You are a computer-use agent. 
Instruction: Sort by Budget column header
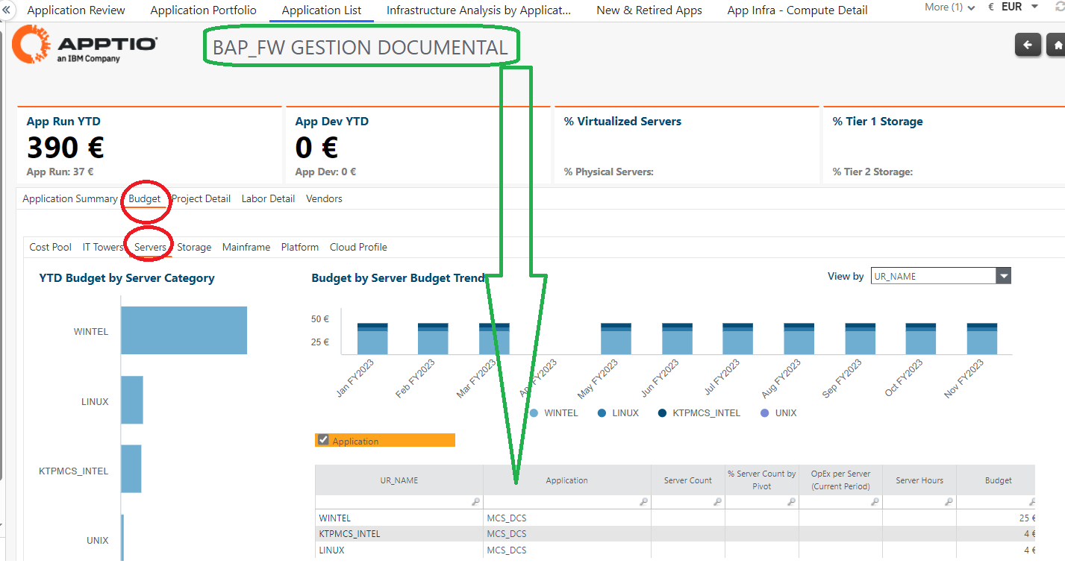coord(998,480)
